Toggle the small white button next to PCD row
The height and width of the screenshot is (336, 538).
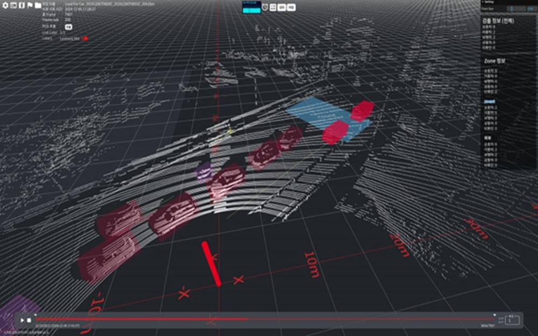(69, 26)
